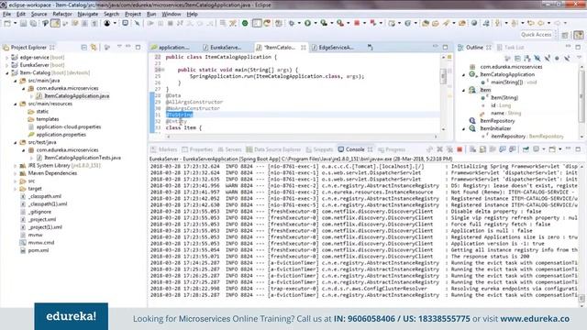The image size is (587, 330).
Task: Terminate console process red square
Action: pyautogui.click(x=460, y=149)
